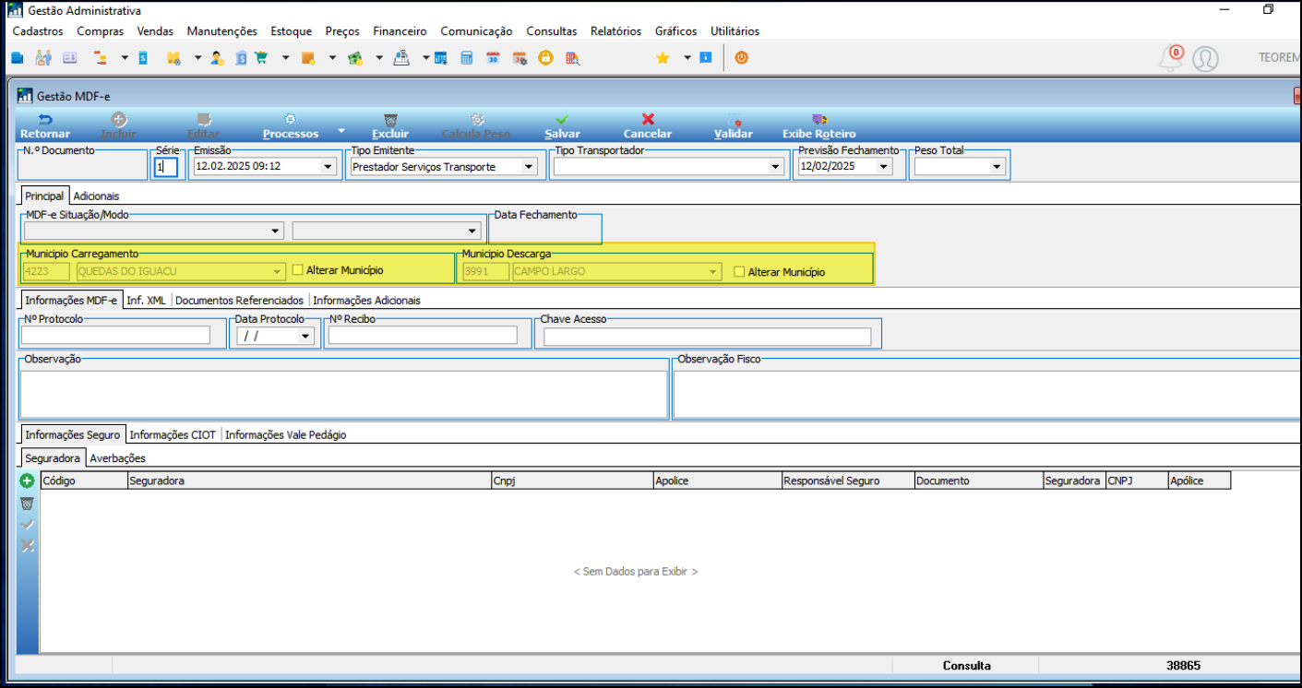
Task: Click the bank building icon in the toolbar
Action: pyautogui.click(x=241, y=57)
